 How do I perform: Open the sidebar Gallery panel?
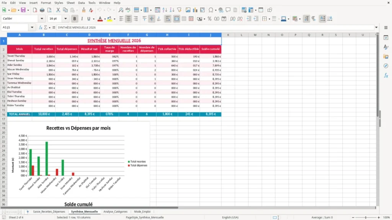[x=386, y=57]
